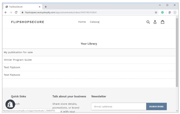Maximize the browser window

click(167, 5)
